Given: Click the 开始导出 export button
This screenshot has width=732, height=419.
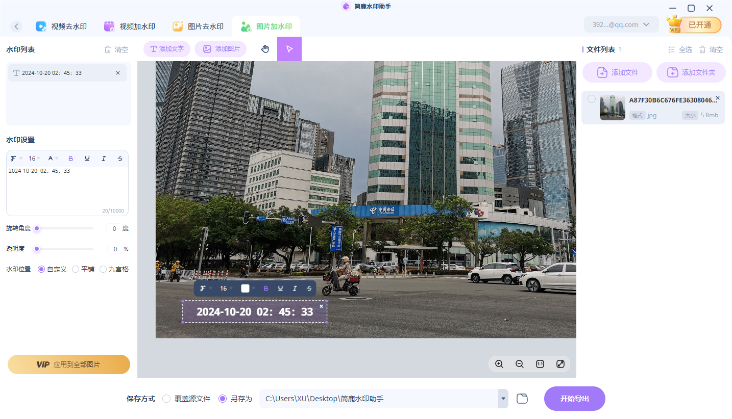Looking at the screenshot, I should (574, 399).
